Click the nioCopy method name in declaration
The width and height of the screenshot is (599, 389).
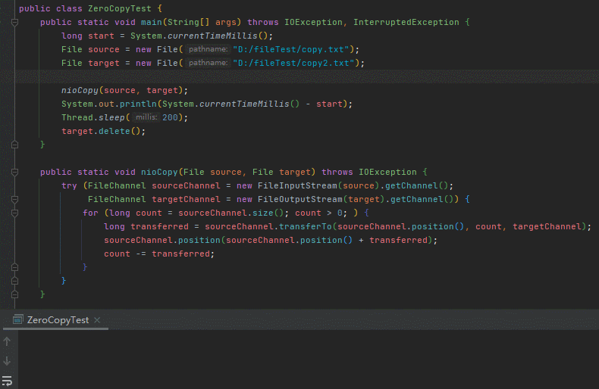tap(159, 172)
